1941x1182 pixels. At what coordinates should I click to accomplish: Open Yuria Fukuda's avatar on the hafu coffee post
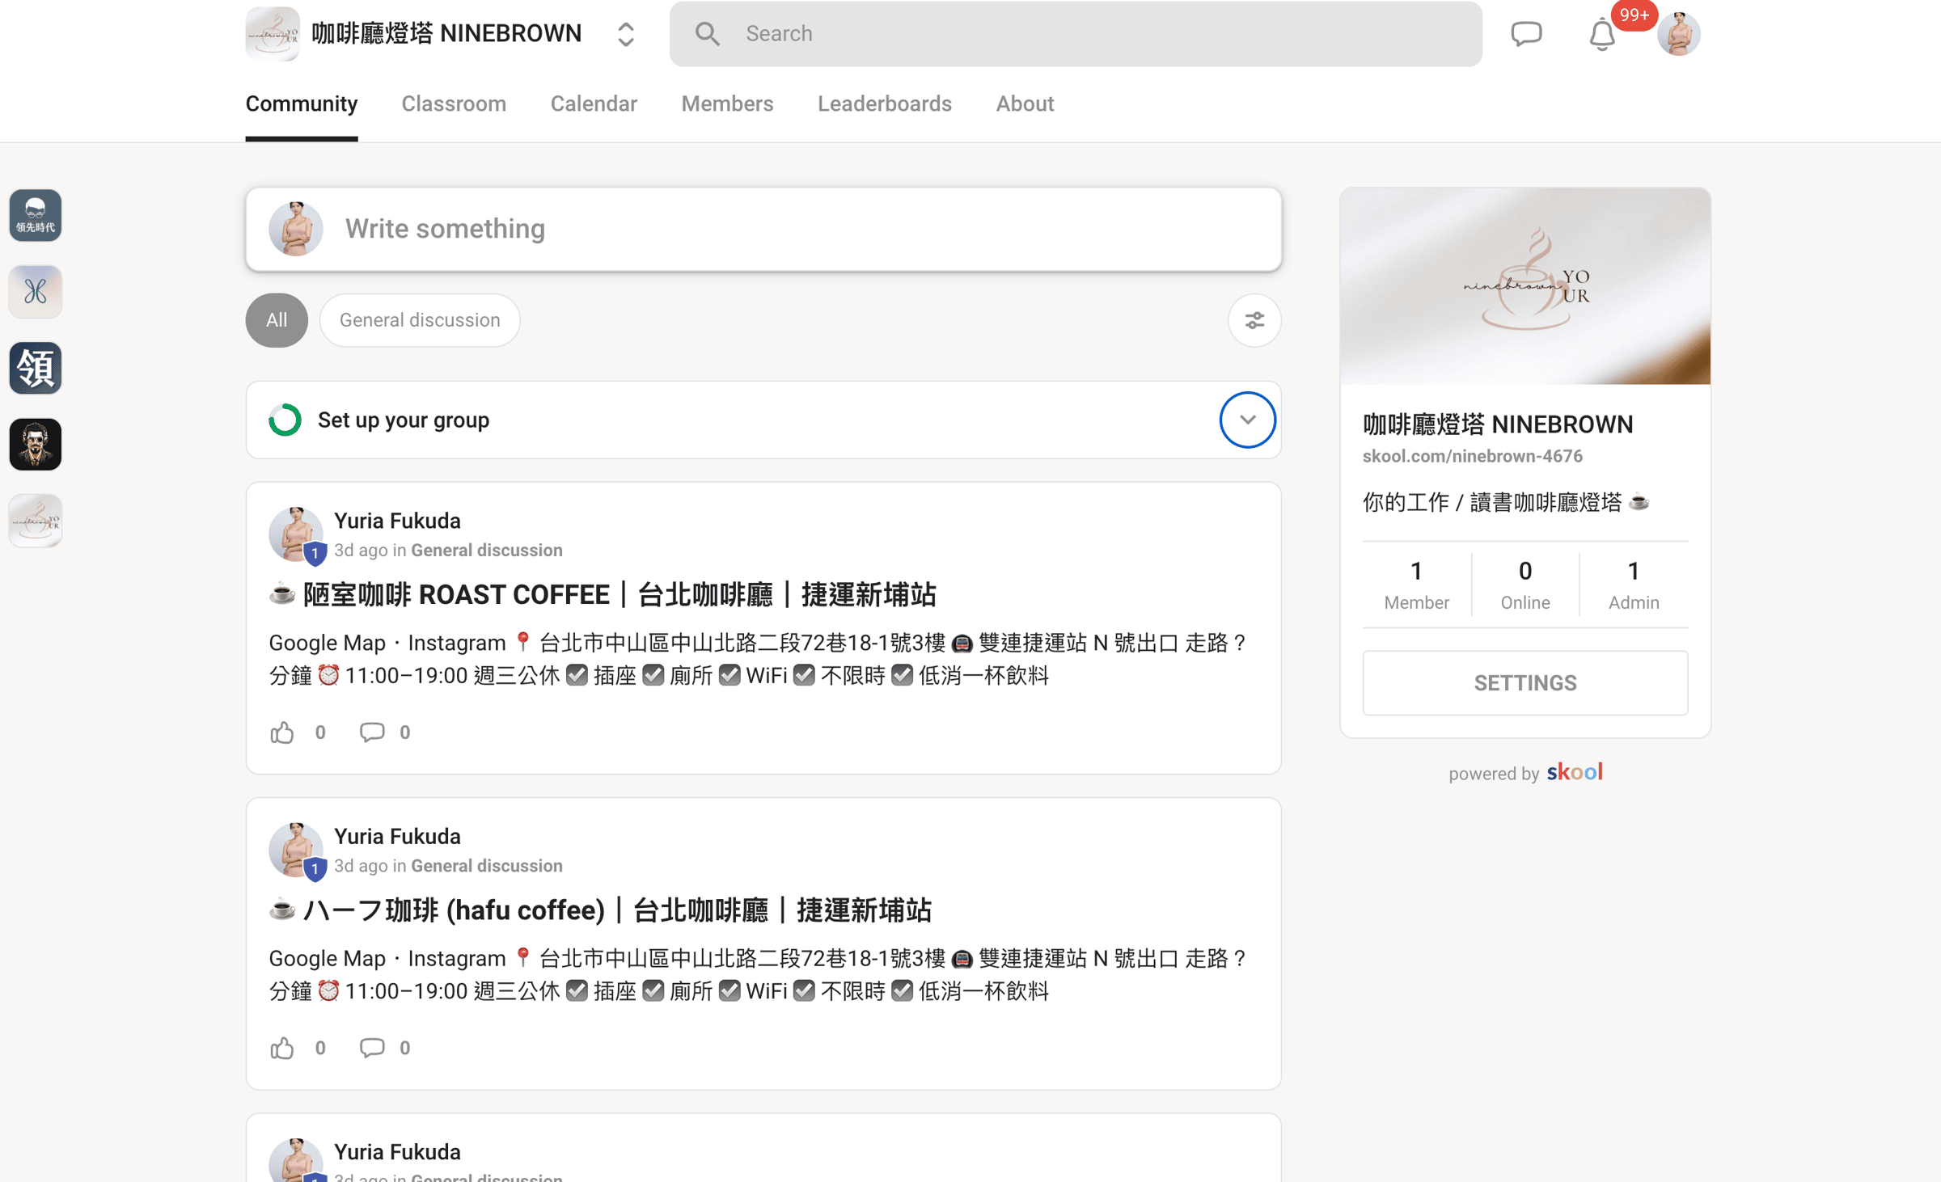pos(296,850)
